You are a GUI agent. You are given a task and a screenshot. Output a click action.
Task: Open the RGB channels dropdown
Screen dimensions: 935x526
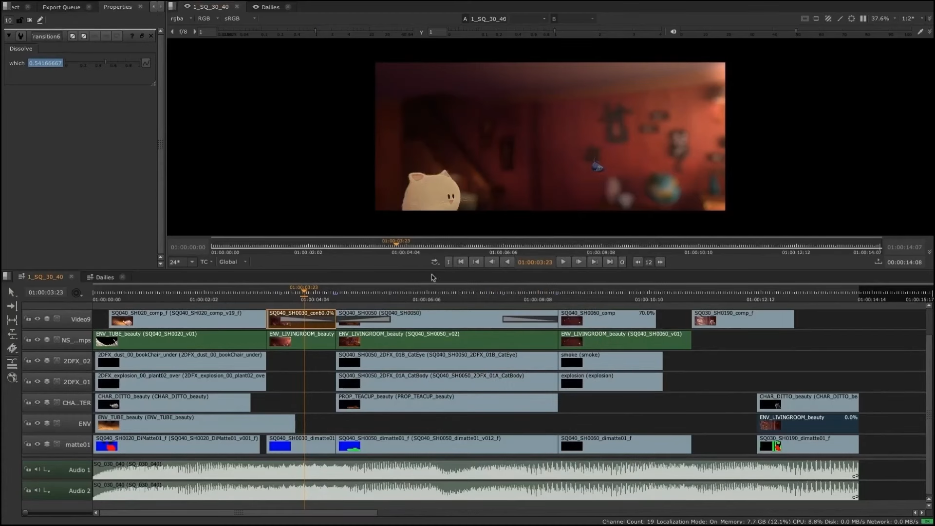[208, 19]
